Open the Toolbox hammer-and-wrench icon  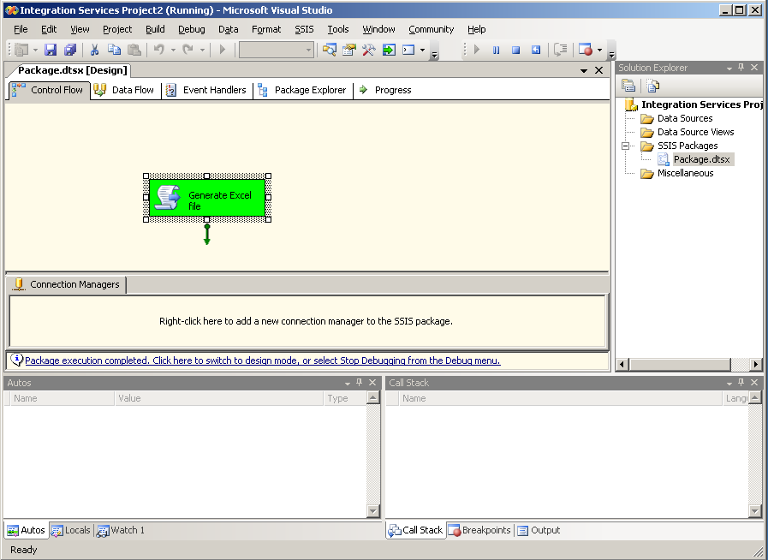click(369, 50)
